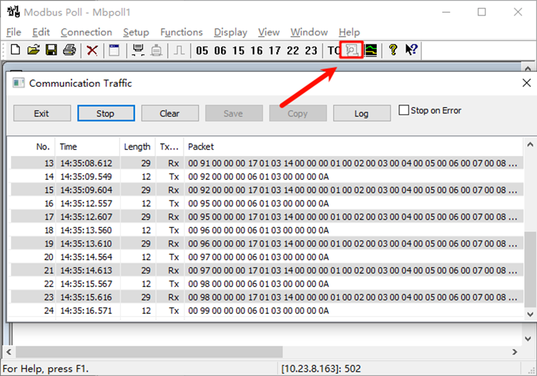Open the Communication Traffic monitor icon
The image size is (537, 376).
pyautogui.click(x=351, y=50)
